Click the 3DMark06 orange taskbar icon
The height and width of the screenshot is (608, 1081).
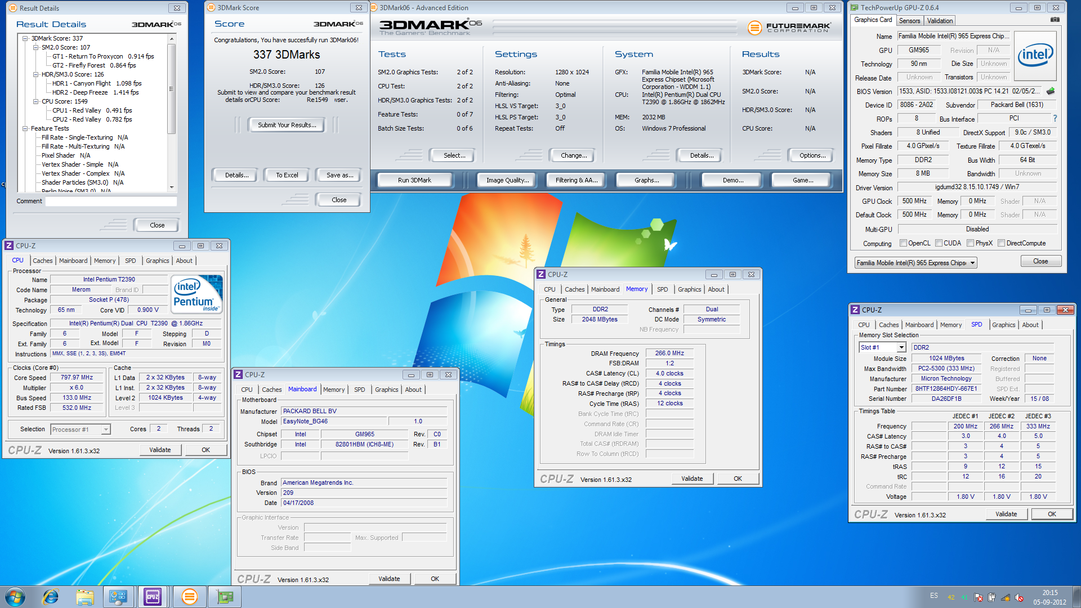190,597
